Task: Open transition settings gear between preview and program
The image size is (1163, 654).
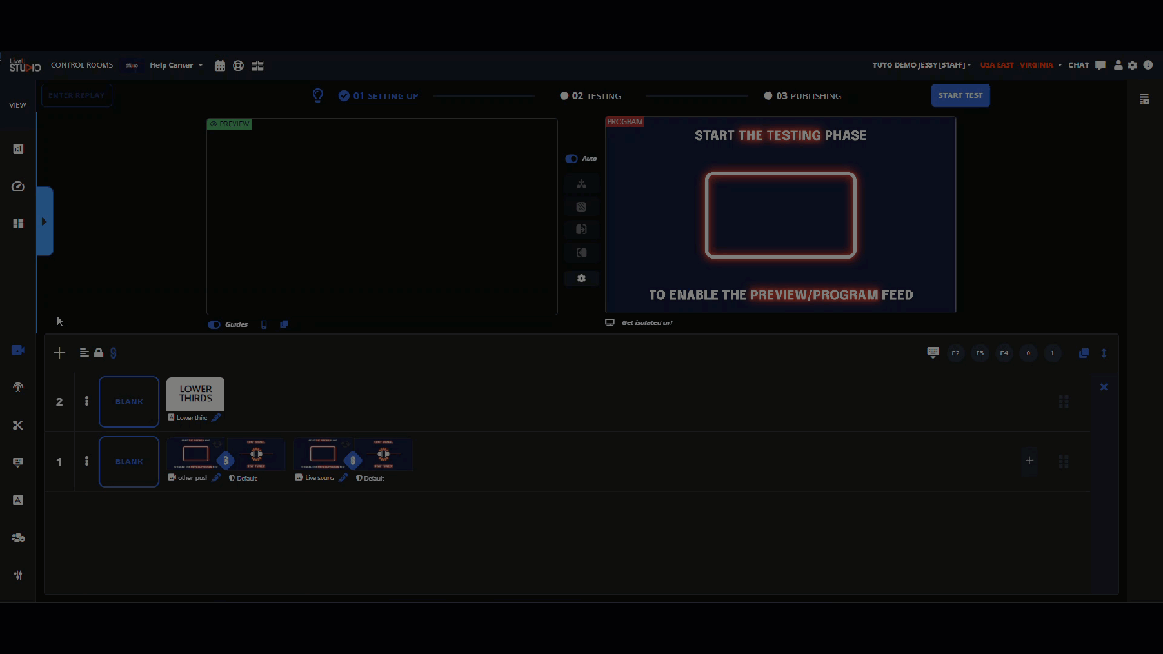Action: [581, 278]
